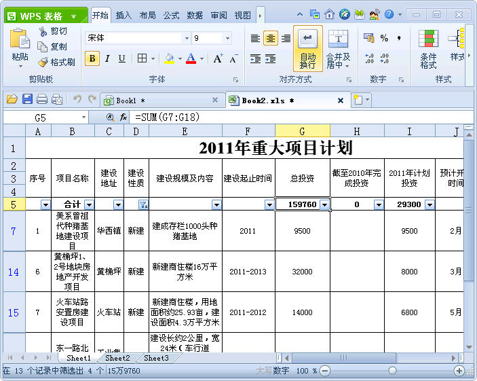
Task: Click the Save icon in quick toolbar
Action: click(27, 100)
